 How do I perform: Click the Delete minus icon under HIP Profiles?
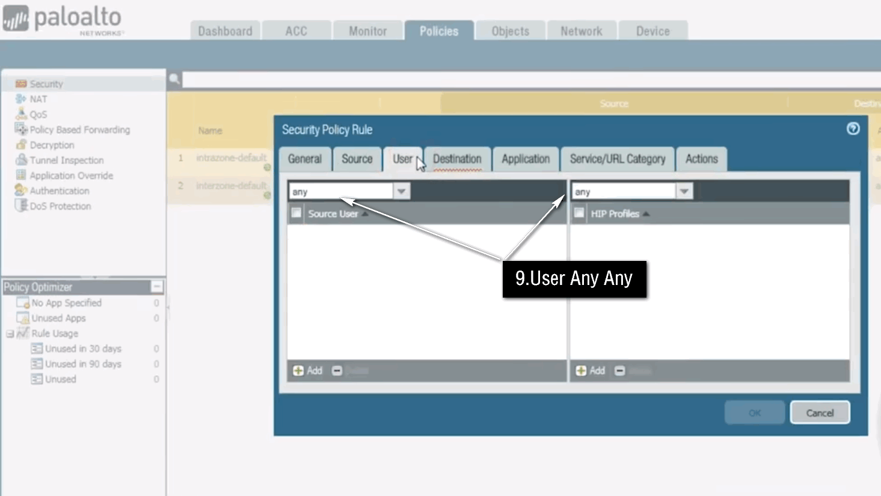619,370
